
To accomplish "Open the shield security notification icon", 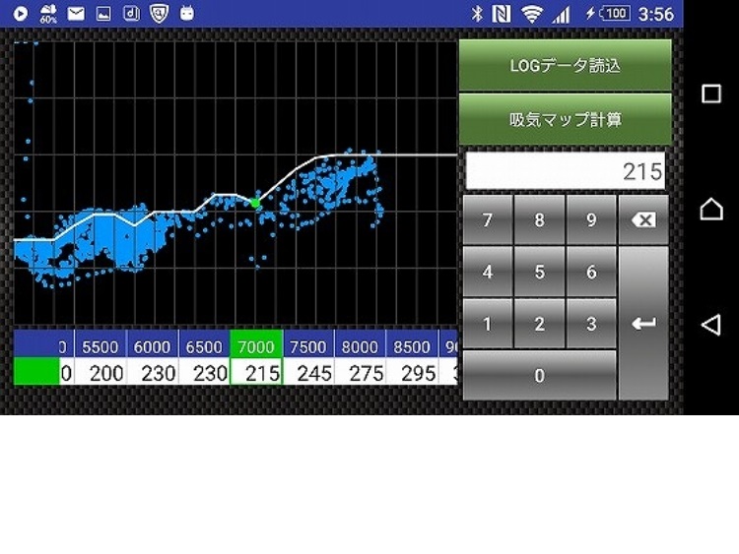I will click(159, 14).
